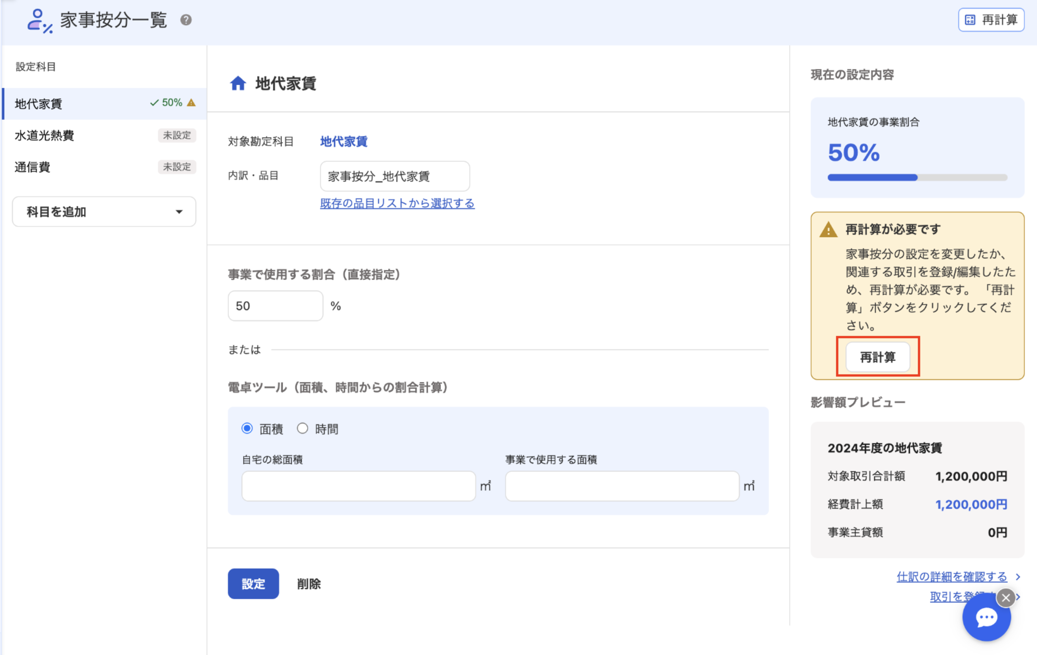Click the large 50% figure in 現在の設定内容
The width and height of the screenshot is (1037, 655).
tap(854, 152)
